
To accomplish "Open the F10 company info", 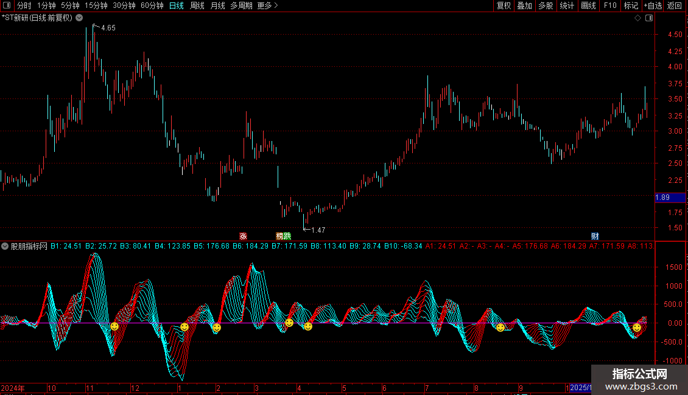I will [610, 5].
